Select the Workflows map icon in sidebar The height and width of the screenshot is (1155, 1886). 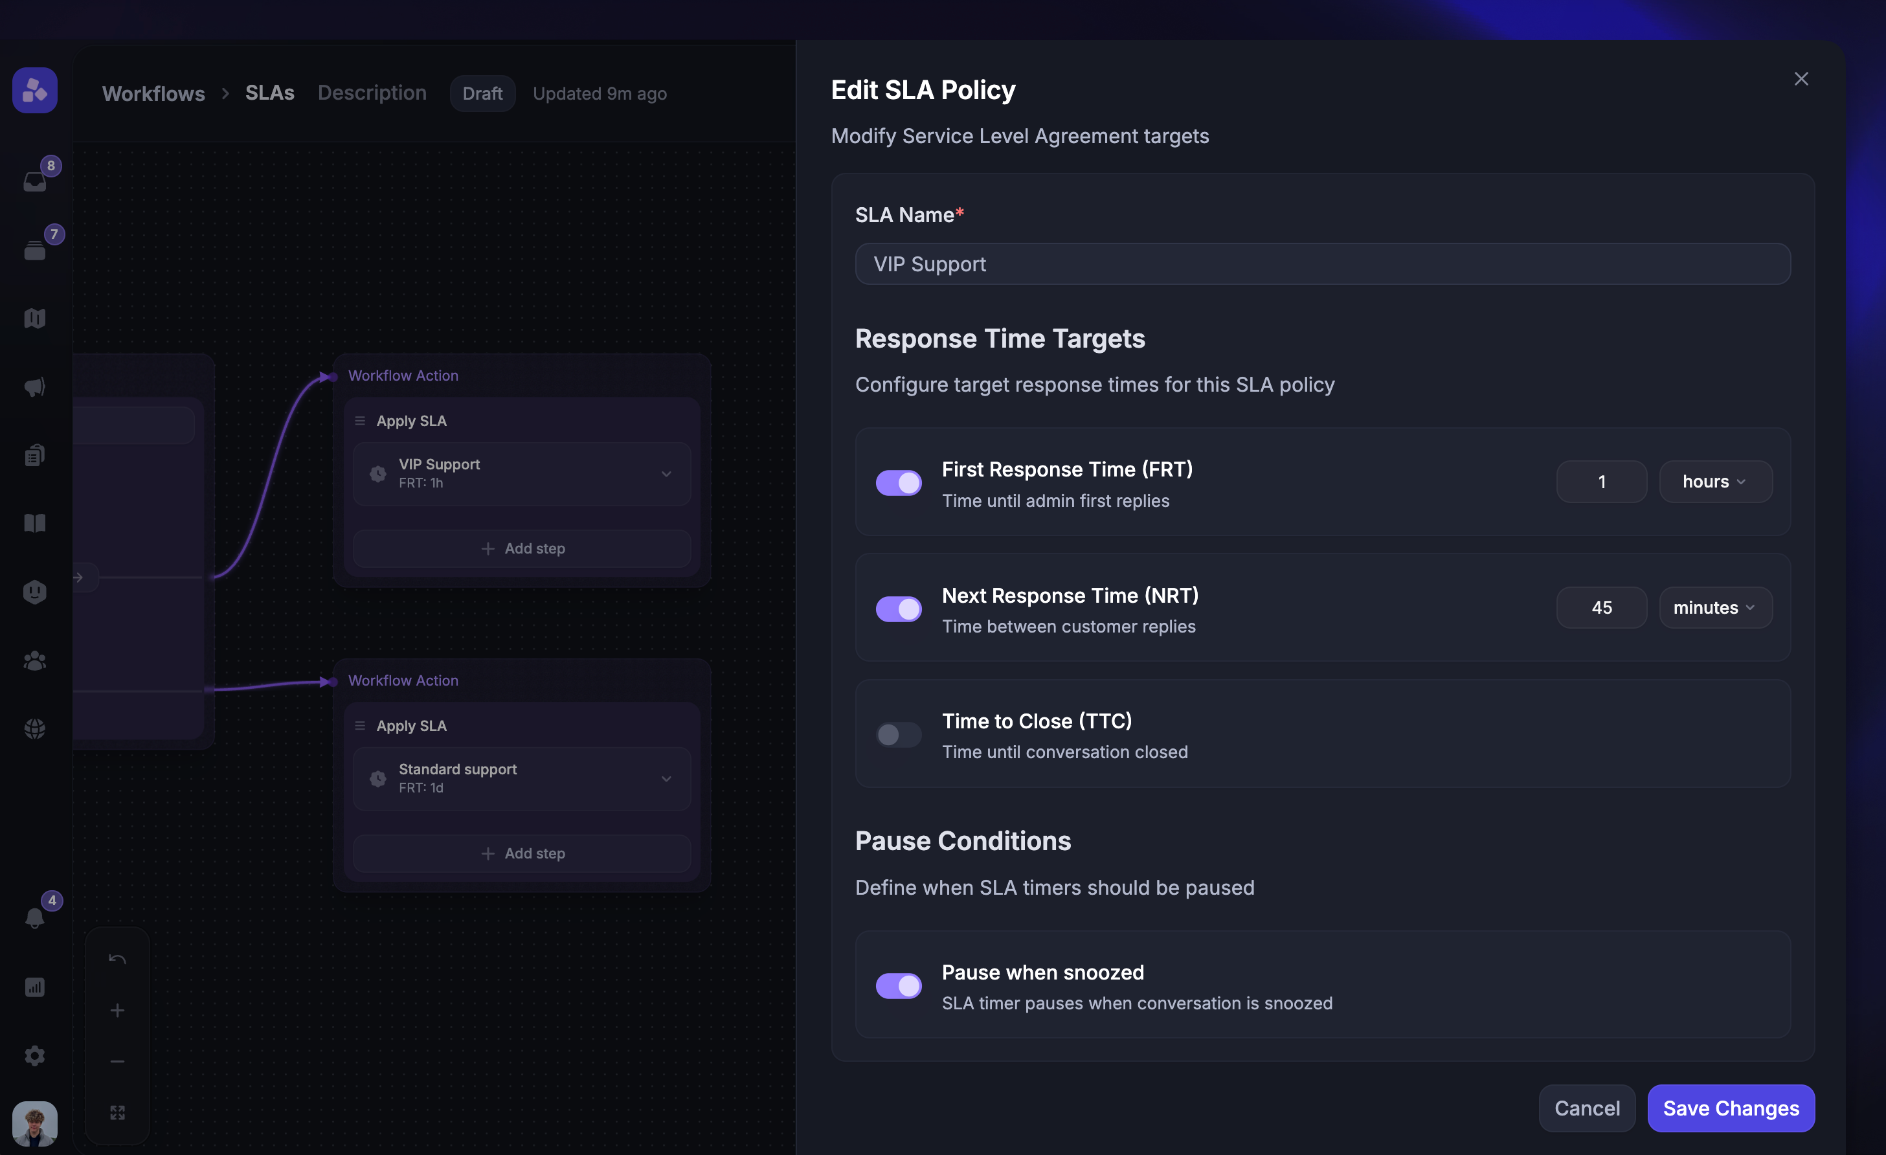(x=34, y=318)
